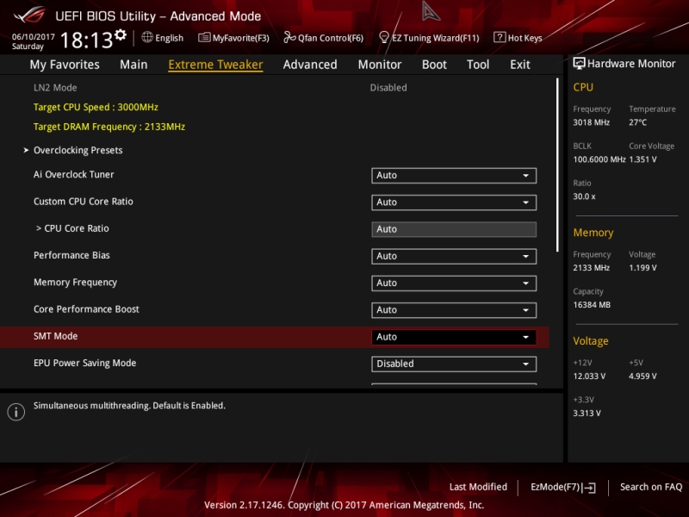
Task: Click Search on FAQ link
Action: click(651, 487)
